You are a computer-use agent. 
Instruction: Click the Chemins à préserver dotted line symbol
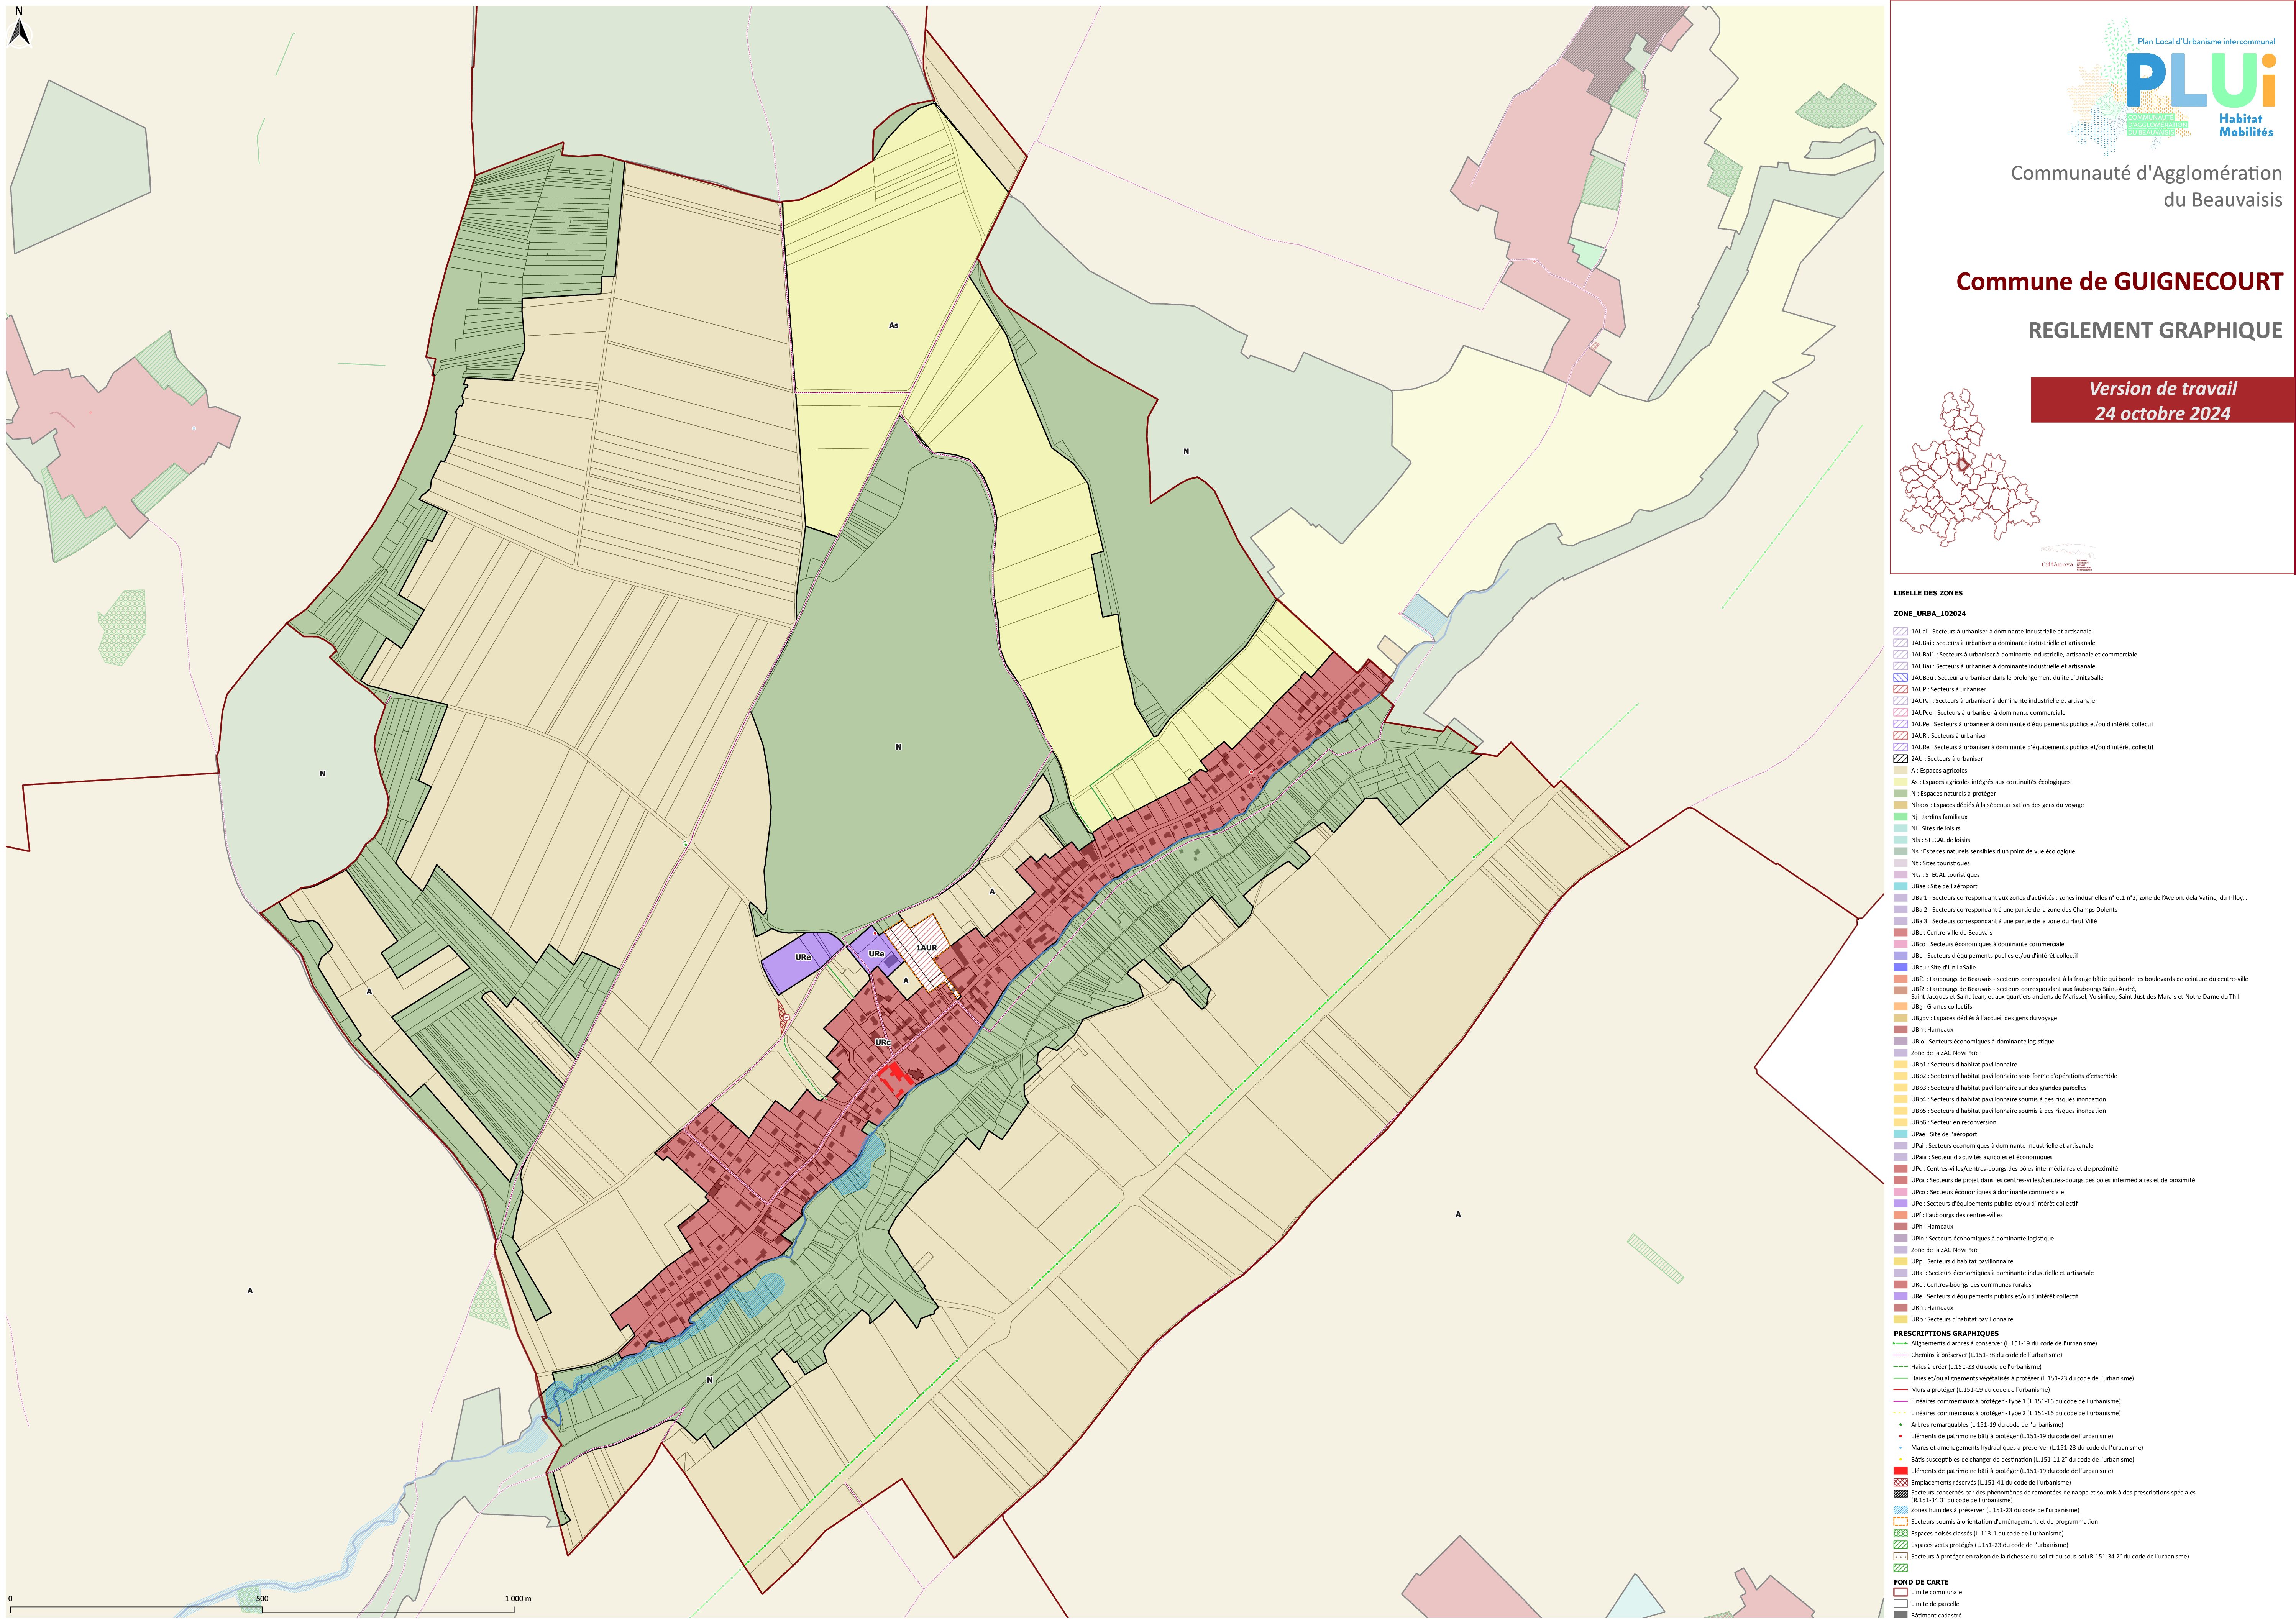[1900, 1355]
